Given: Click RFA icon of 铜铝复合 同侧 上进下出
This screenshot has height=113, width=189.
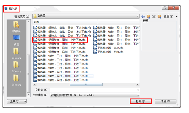Looking at the screenshot, I should [x=35, y=40].
